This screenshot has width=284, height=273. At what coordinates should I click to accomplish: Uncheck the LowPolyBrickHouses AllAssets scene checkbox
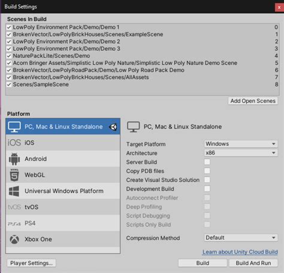[9, 77]
